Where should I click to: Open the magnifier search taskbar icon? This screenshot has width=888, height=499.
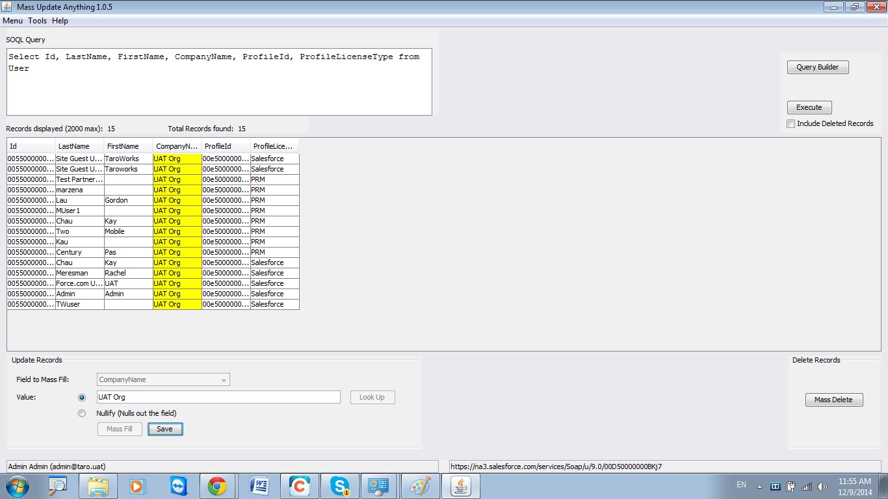[58, 486]
